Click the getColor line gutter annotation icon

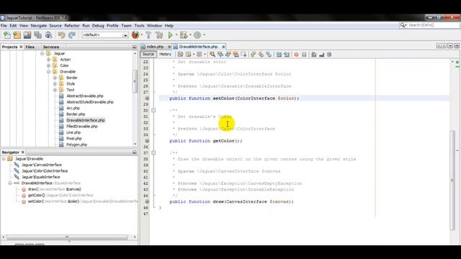(x=147, y=141)
